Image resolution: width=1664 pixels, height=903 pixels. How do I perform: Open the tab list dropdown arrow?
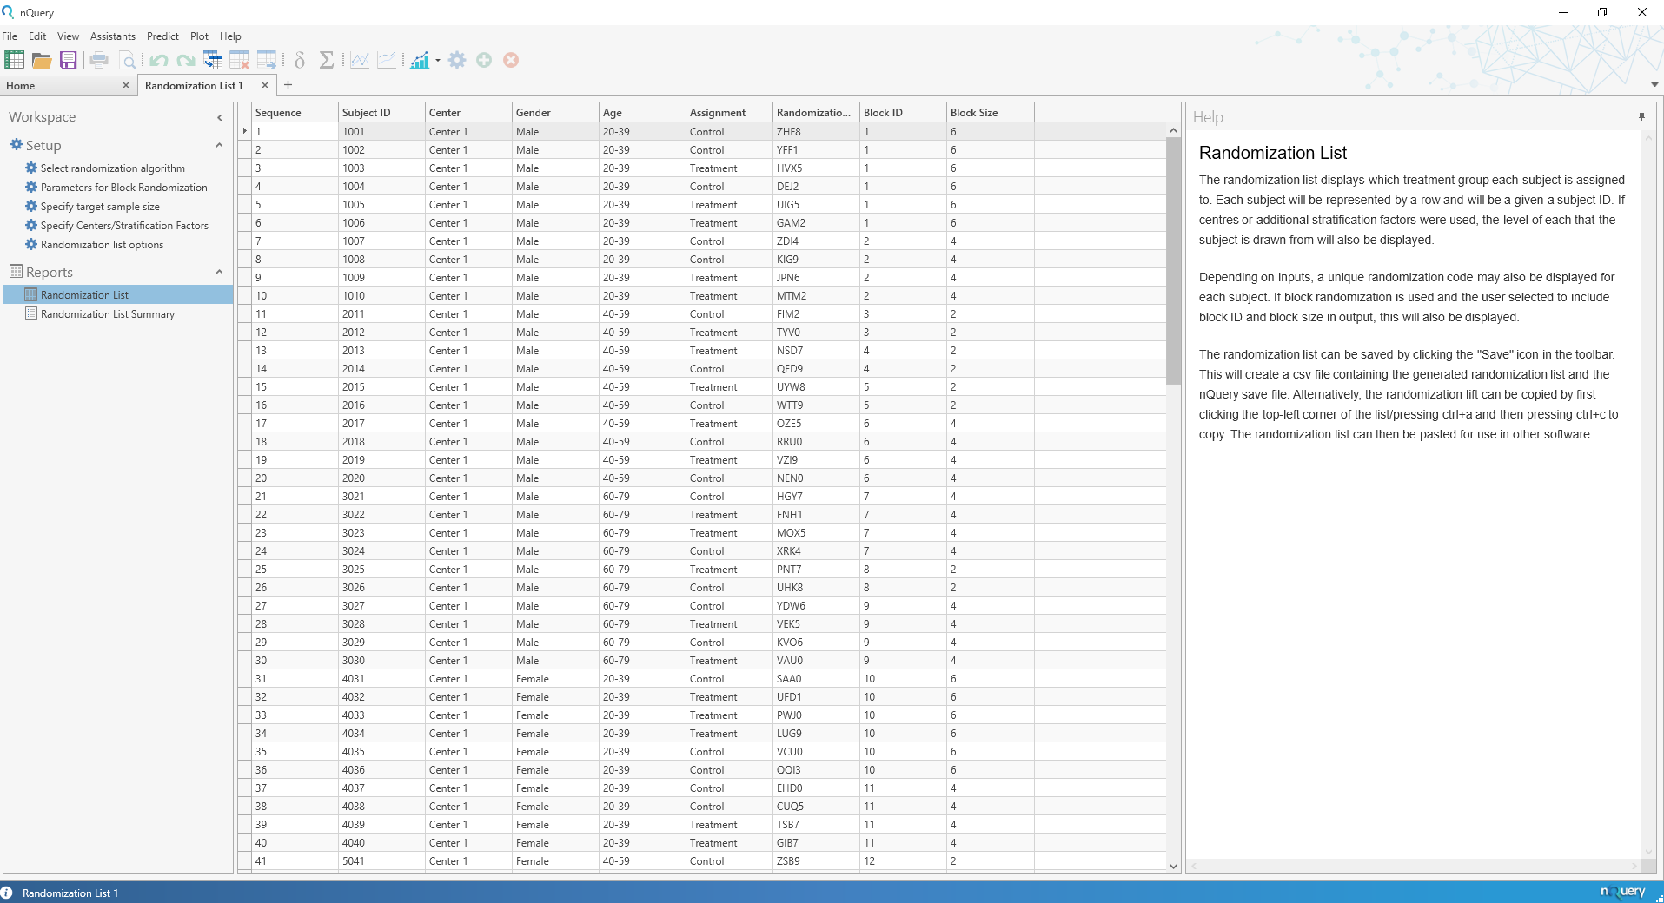(x=1654, y=85)
